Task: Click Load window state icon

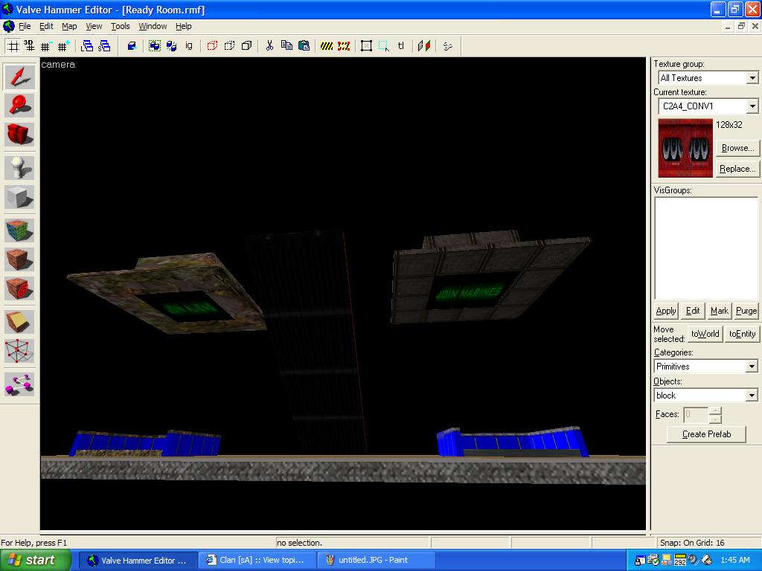Action: click(87, 46)
